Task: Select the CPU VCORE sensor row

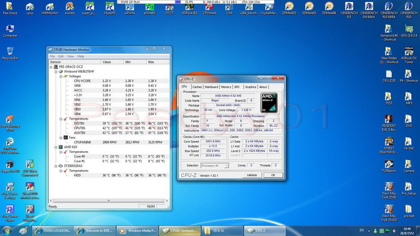Action: click(x=109, y=81)
